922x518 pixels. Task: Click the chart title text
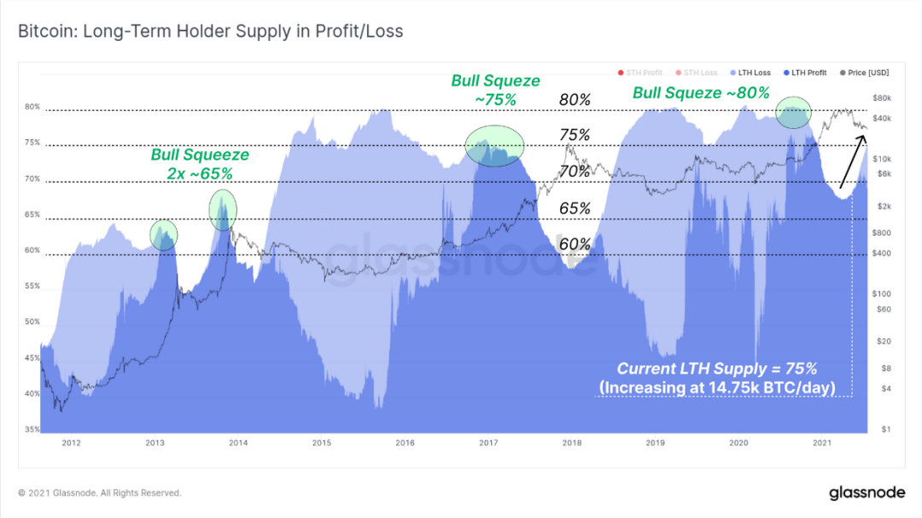(x=211, y=32)
